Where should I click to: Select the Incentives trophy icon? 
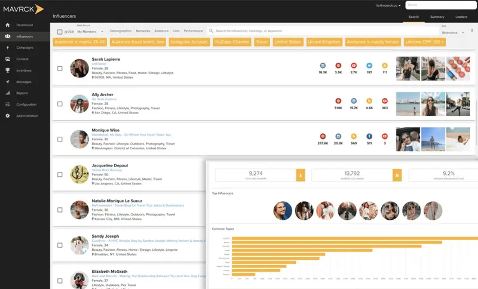[x=7, y=70]
